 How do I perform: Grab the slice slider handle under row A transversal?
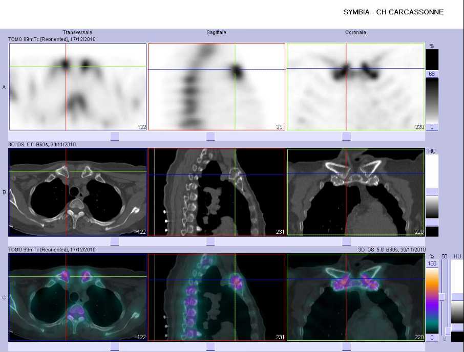click(115, 136)
